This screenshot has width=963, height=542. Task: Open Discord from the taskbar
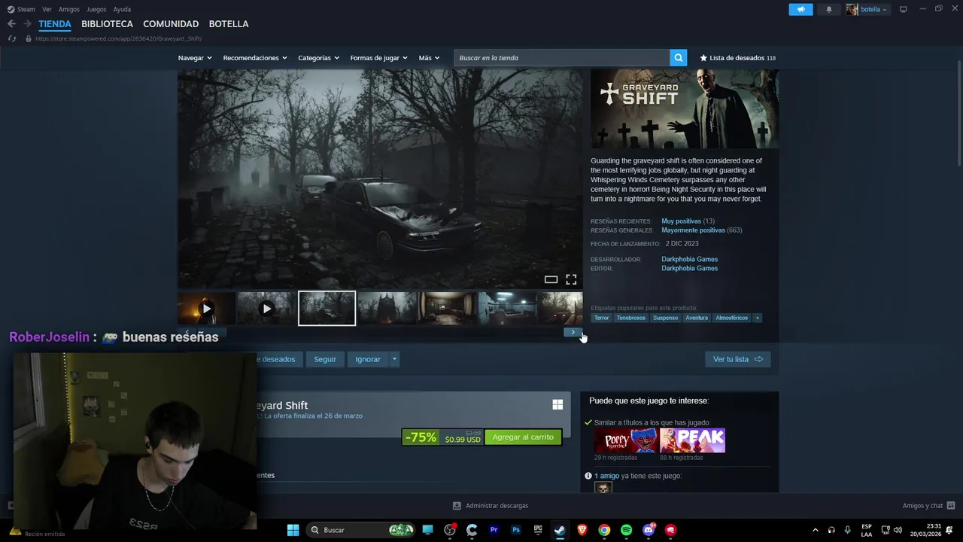[649, 530]
